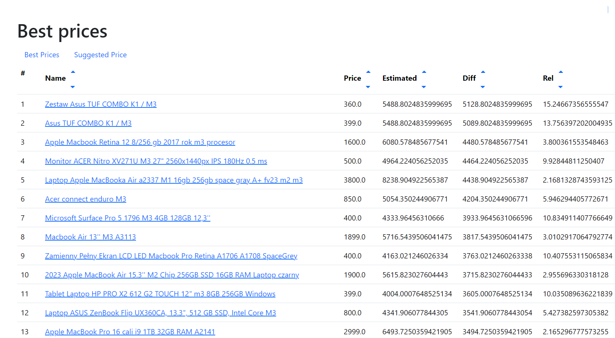The image size is (615, 338).
Task: Sort Rel column descending arrow
Action: pyautogui.click(x=561, y=87)
